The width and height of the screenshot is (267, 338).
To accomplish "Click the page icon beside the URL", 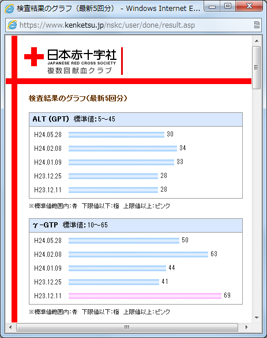I will pyautogui.click(x=12, y=25).
